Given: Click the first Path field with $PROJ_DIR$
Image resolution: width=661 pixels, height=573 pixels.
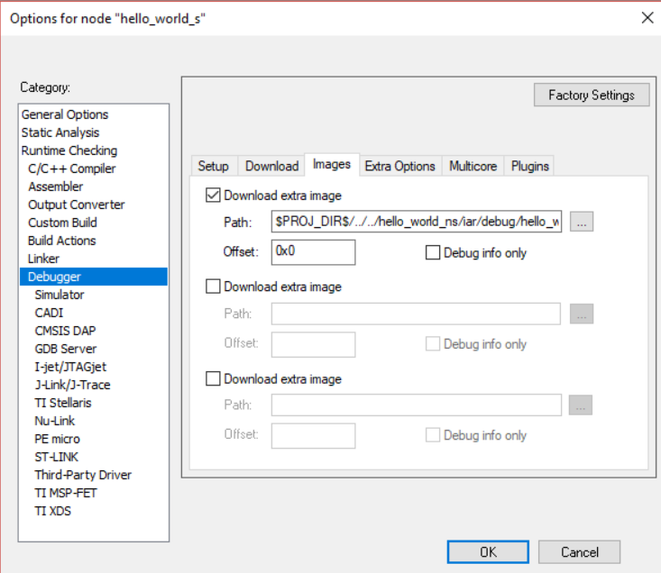Looking at the screenshot, I should click(x=417, y=223).
